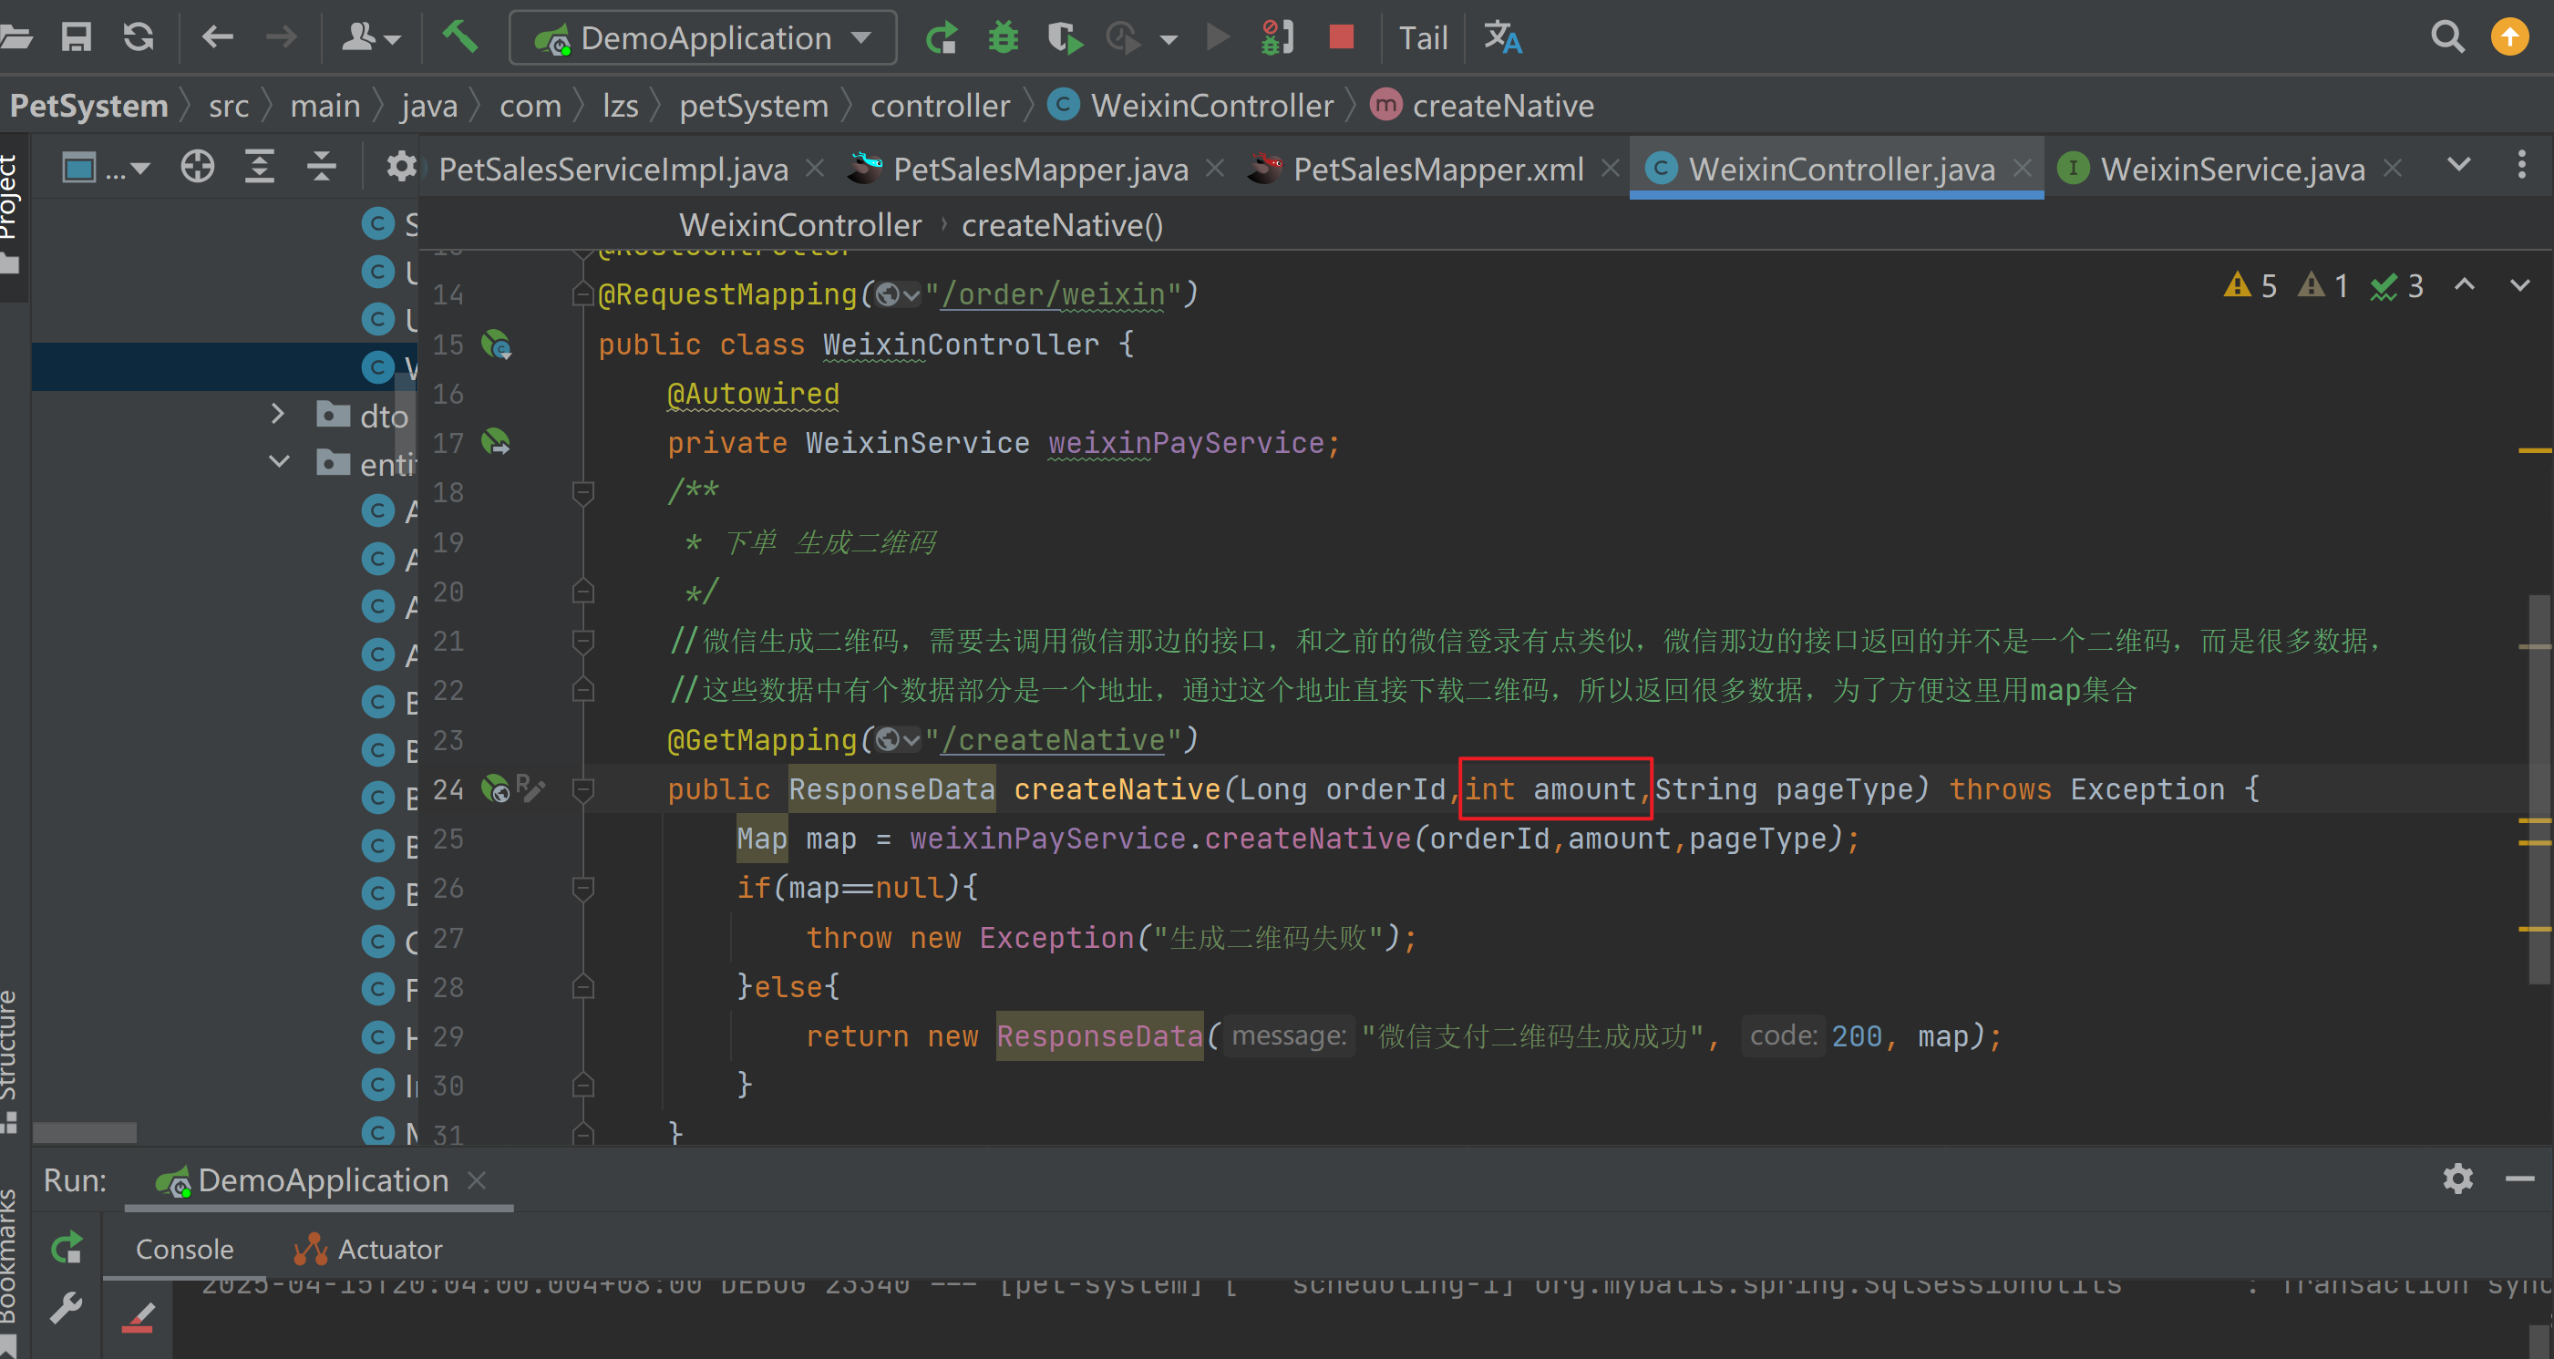Show hidden editor tabs with chevron dropdown

[x=2459, y=165]
